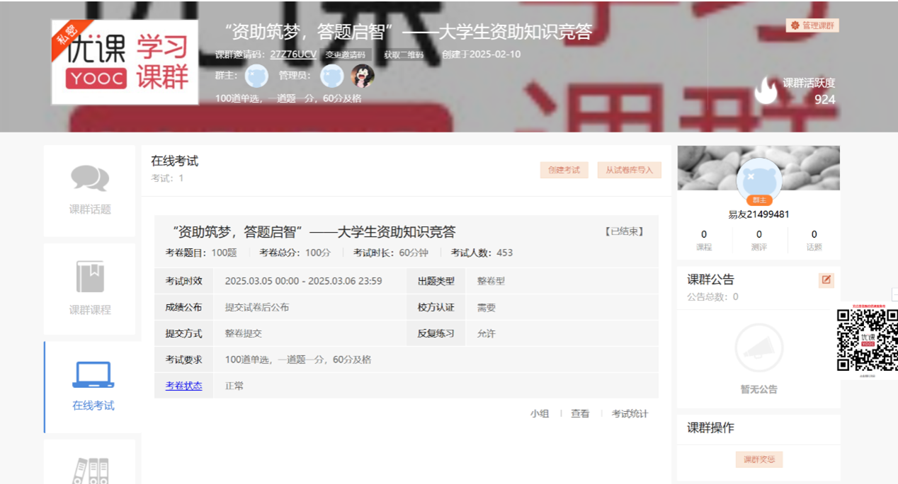Open the 考试统计 link
Screen dimensions: 898x484
pos(630,414)
